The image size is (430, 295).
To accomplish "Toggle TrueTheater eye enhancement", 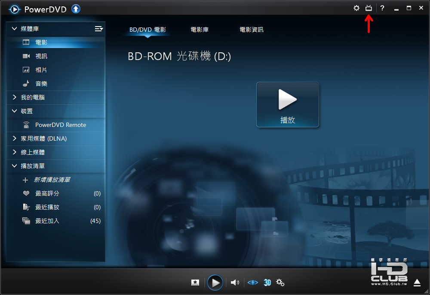I will tap(252, 283).
